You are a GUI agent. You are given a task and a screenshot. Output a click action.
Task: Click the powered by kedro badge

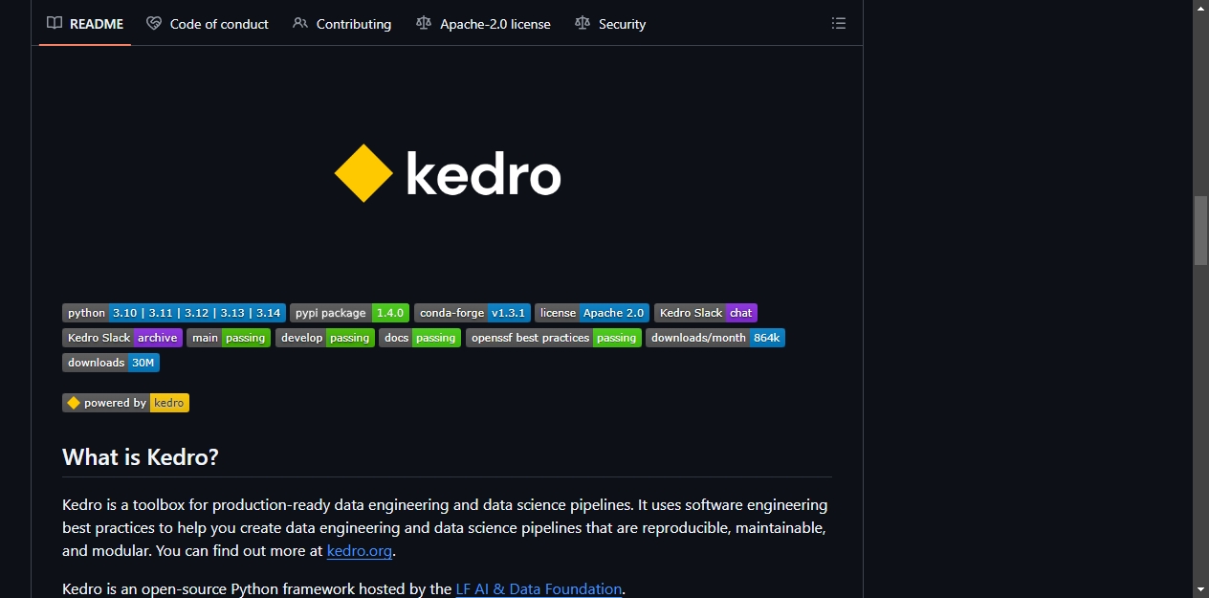(126, 403)
